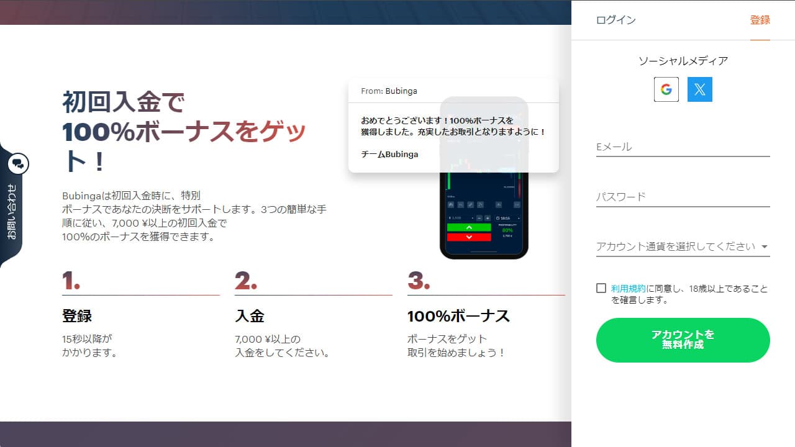Switch to the ログイン tab
Image resolution: width=795 pixels, height=447 pixels.
[616, 20]
